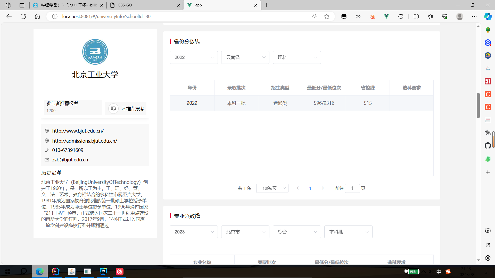Open the GitHub icon in the Edge sidebar

[x=488, y=146]
